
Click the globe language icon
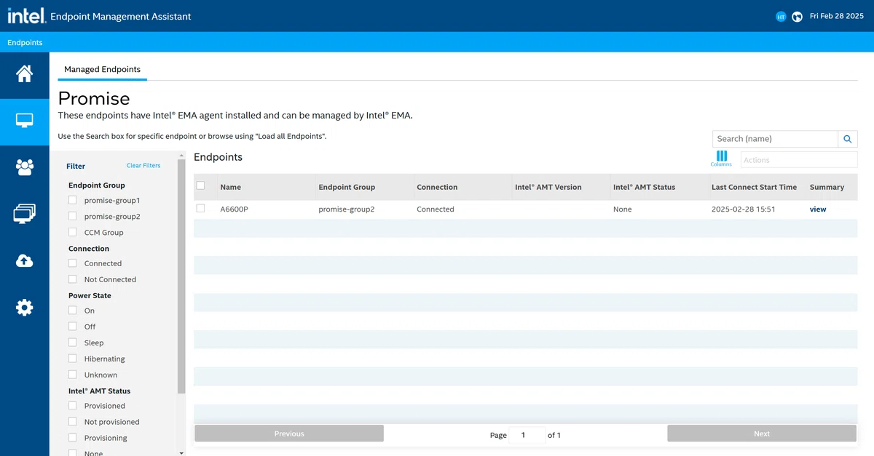coord(797,16)
